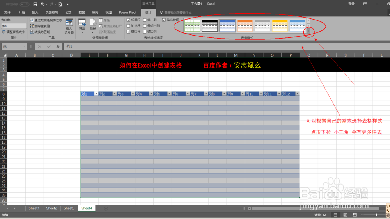
Task: Select the yellow table style thumbnail
Action: point(280,26)
